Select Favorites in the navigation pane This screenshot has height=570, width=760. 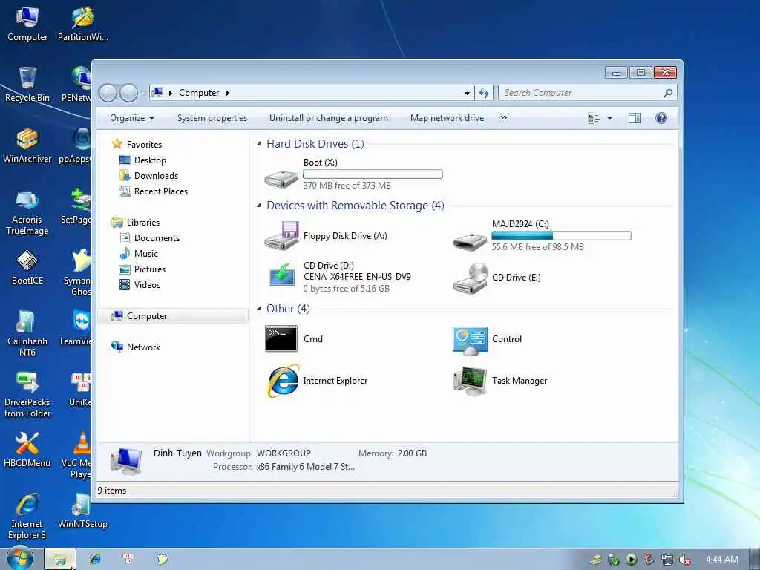click(x=137, y=145)
